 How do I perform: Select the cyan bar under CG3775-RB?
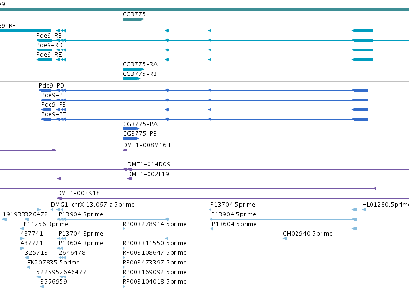132,79
